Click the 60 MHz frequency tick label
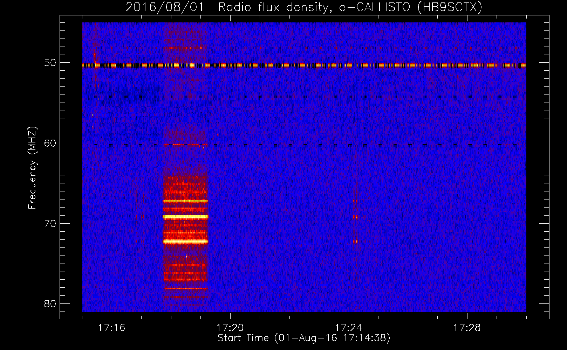 [50, 143]
